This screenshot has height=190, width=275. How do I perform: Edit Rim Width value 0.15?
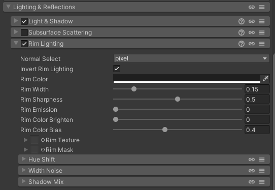point(257,89)
